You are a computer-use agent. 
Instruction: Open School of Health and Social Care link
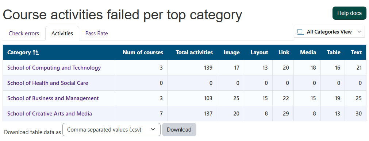[47, 83]
